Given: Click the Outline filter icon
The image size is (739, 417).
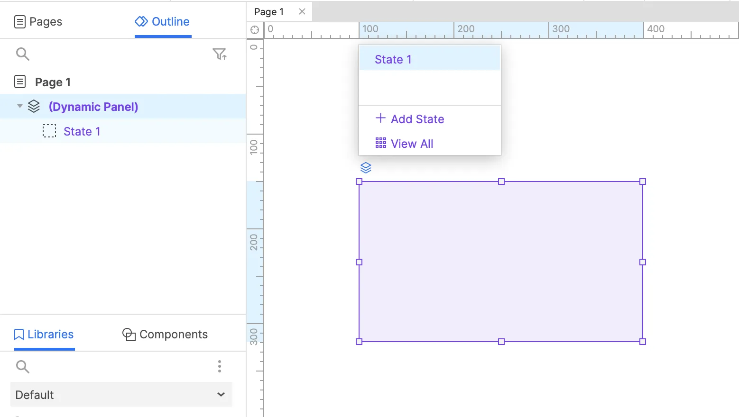Looking at the screenshot, I should (219, 54).
